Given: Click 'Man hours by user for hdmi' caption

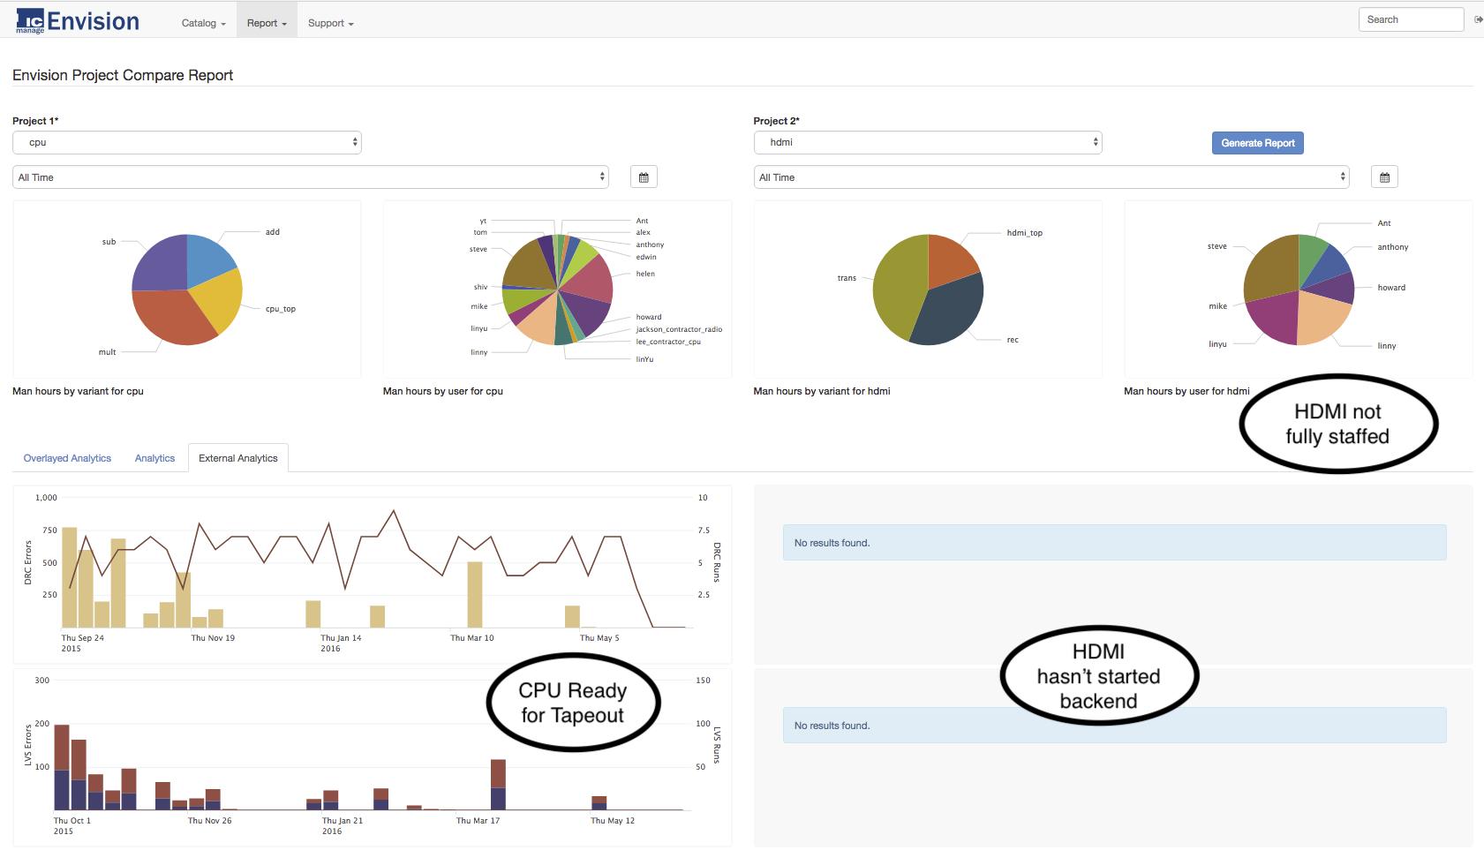Looking at the screenshot, I should 1186,391.
